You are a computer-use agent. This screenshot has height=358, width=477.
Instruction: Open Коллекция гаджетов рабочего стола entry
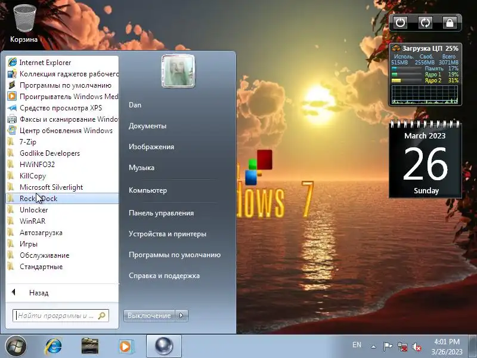(62, 73)
